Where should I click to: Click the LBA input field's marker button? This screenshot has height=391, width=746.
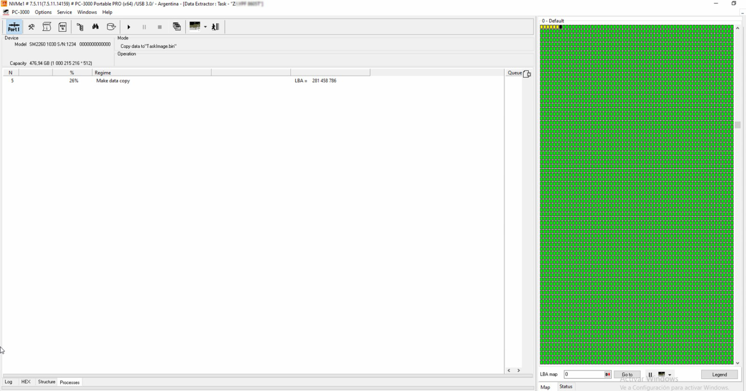point(608,375)
